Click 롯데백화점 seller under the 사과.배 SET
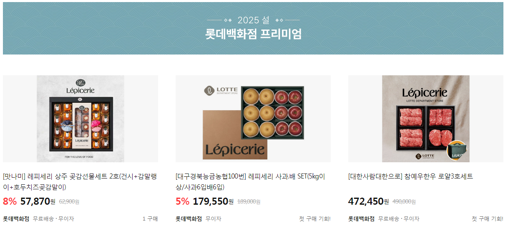The image size is (508, 228). pos(189,218)
